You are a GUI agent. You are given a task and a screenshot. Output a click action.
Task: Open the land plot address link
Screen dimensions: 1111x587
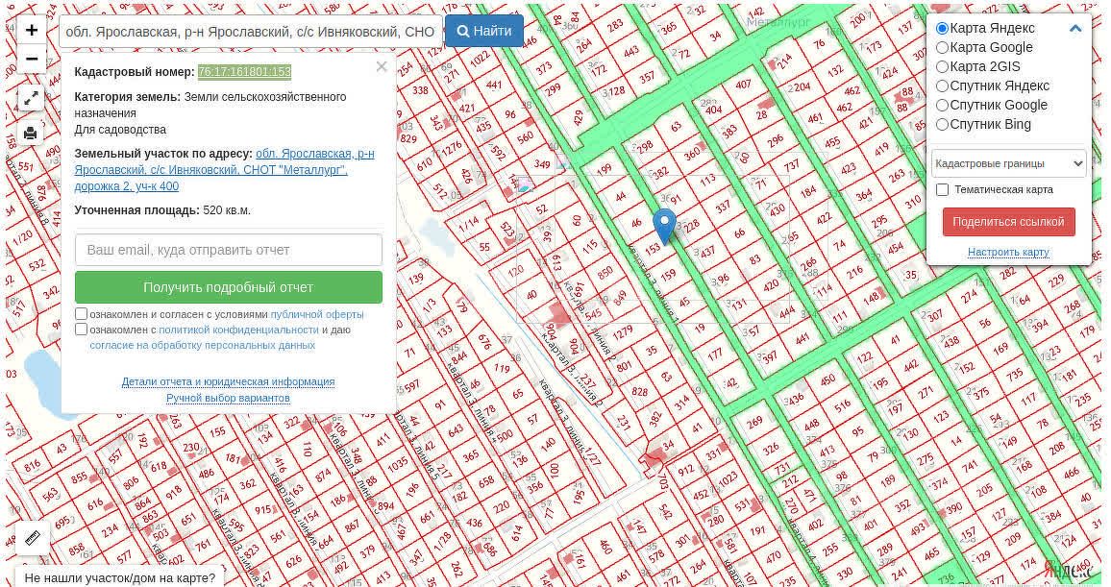pyautogui.click(x=225, y=170)
